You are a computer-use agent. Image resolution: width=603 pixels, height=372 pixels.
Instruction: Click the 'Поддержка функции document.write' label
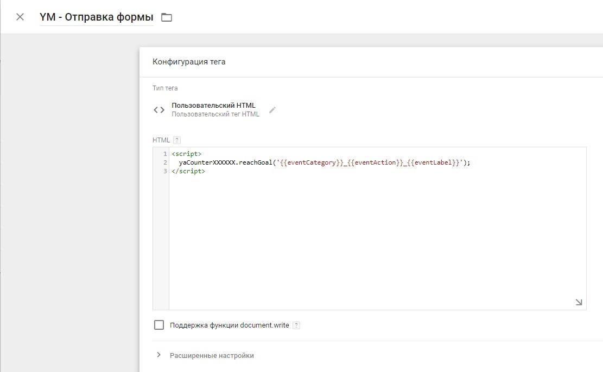(229, 325)
